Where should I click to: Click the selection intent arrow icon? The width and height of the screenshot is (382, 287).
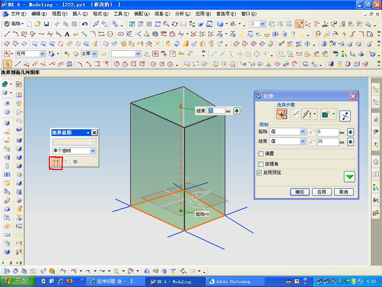(x=75, y=161)
